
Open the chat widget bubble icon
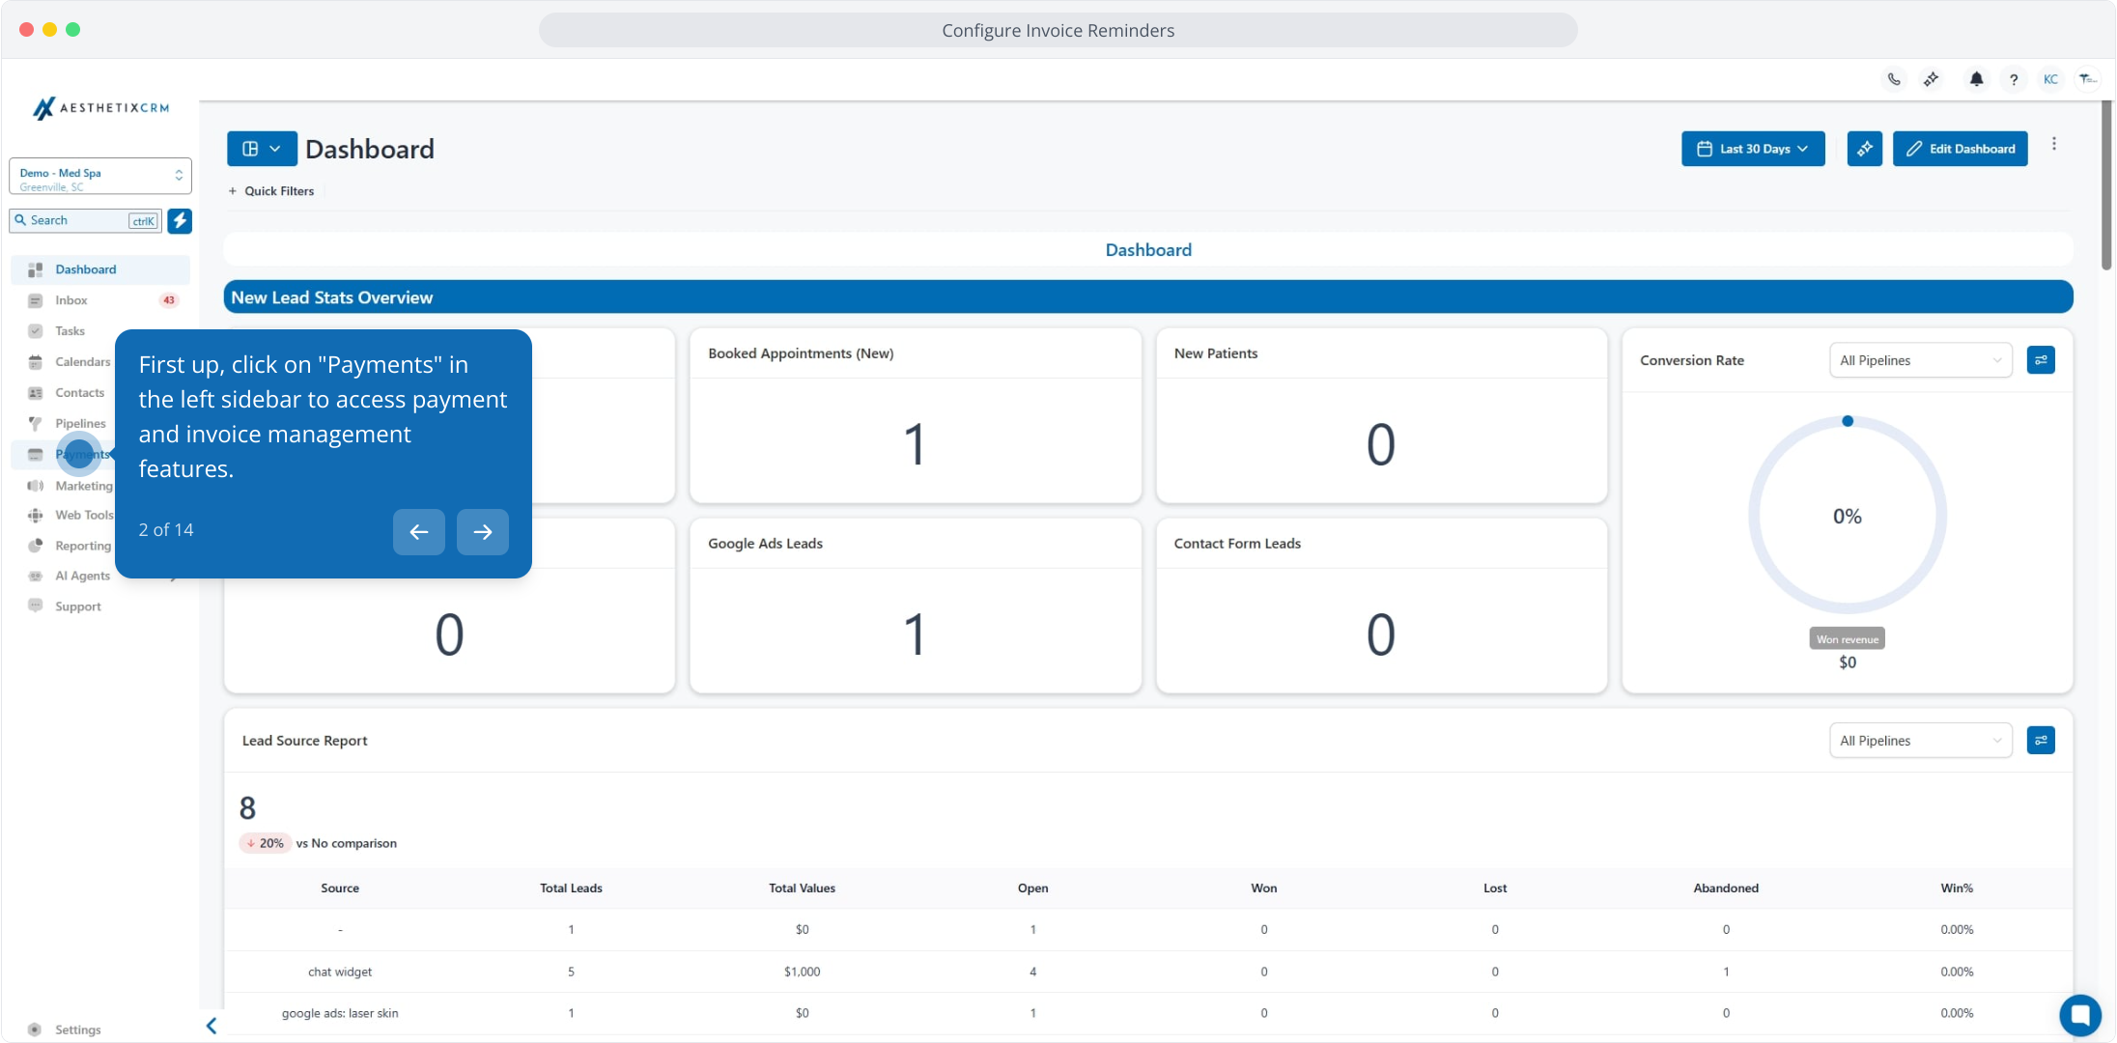2079,1015
